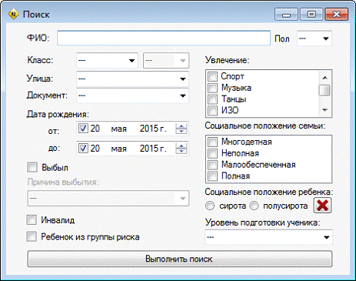Open the Пол dropdown
This screenshot has height=281, width=356.
[x=314, y=38]
